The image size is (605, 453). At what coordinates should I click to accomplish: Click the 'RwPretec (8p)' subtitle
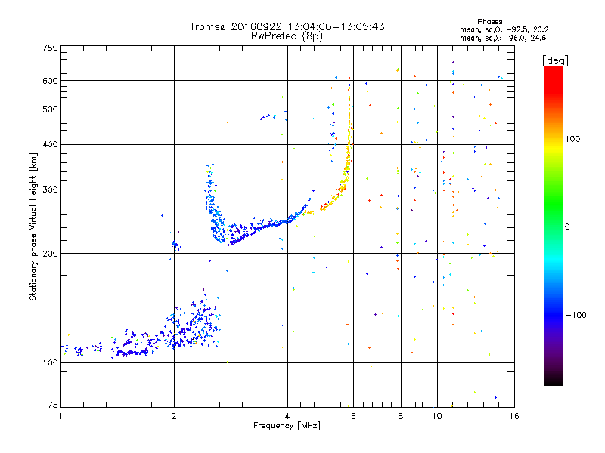[287, 36]
